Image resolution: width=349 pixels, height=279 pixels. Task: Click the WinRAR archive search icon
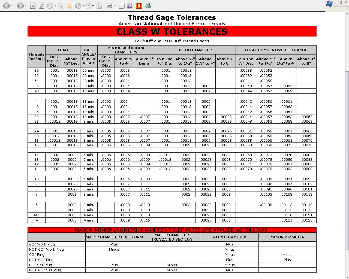point(130,5)
